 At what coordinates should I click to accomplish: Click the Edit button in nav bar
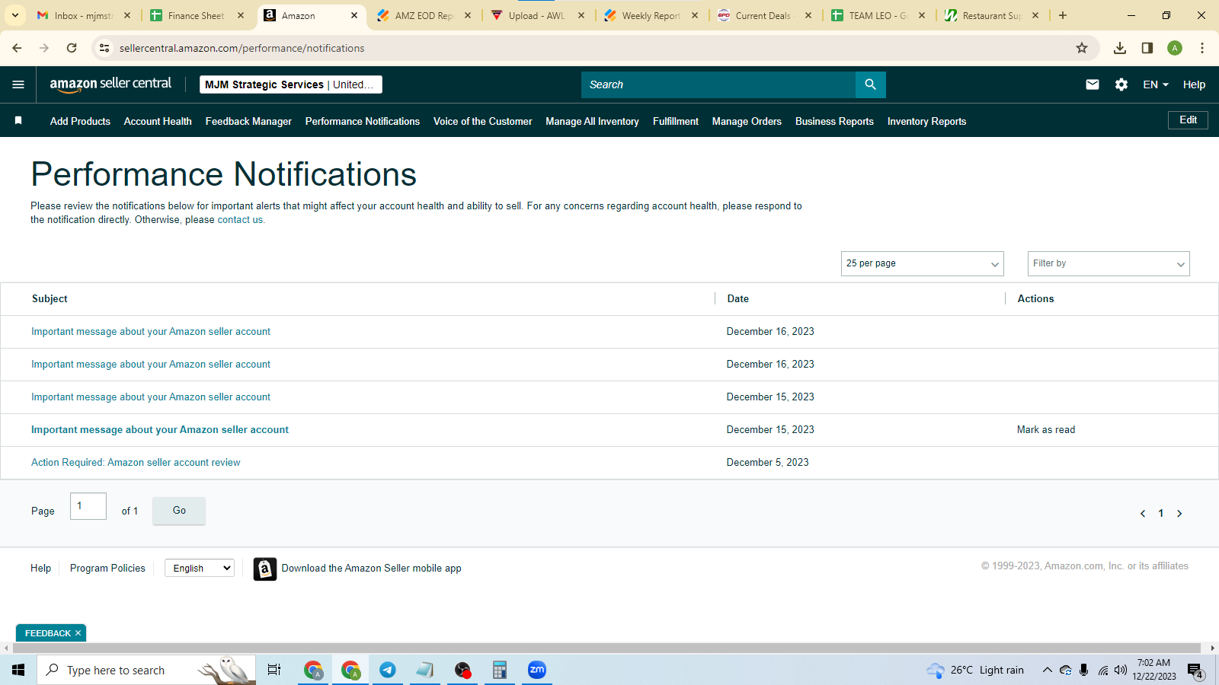point(1188,120)
